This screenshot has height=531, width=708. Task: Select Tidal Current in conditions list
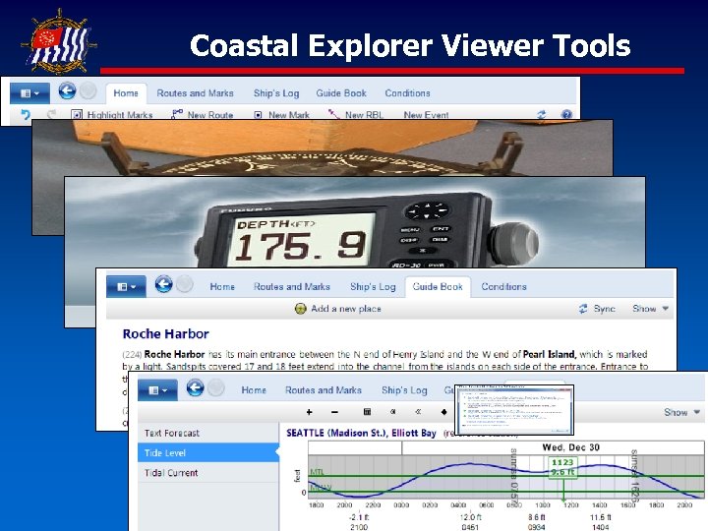pyautogui.click(x=208, y=473)
